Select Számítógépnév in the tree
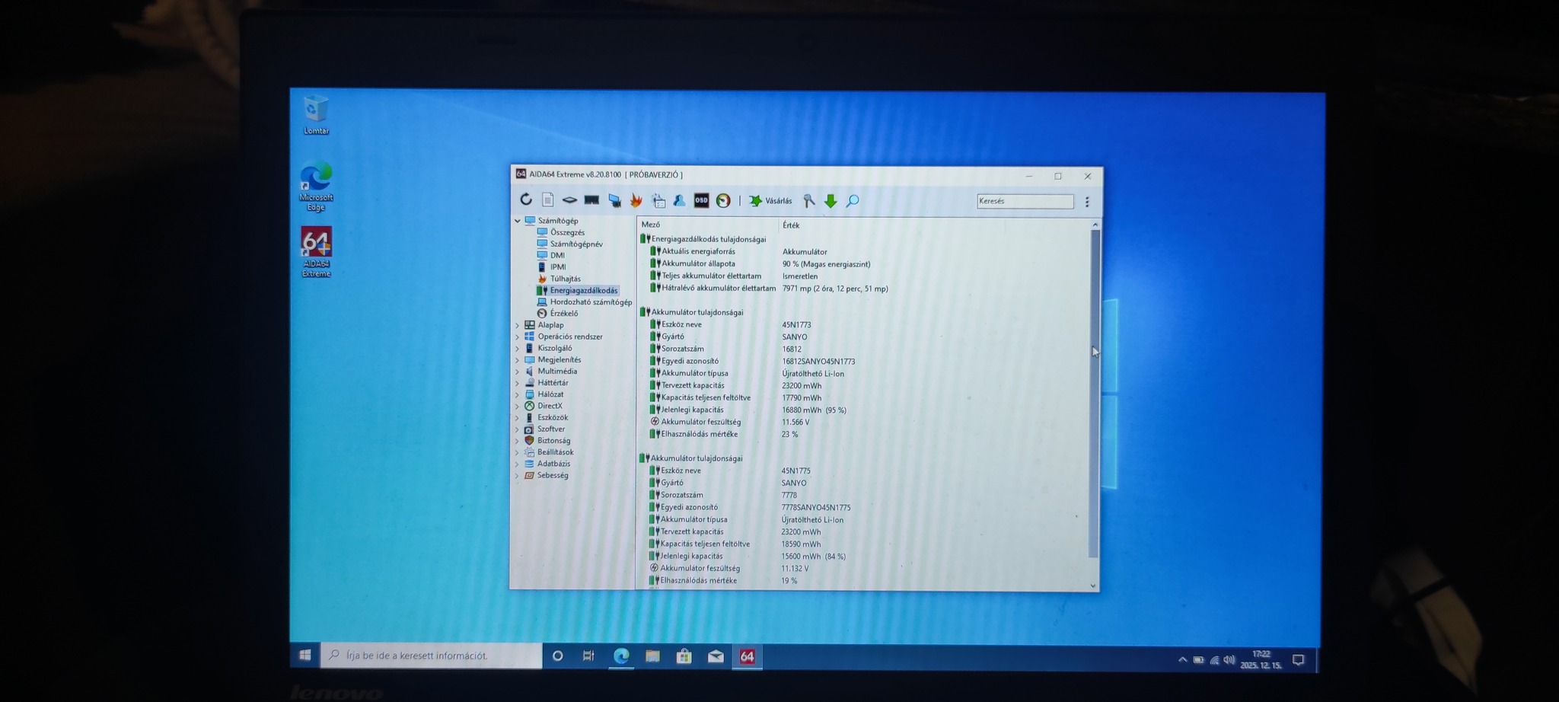This screenshot has height=702, width=1559. tap(576, 244)
